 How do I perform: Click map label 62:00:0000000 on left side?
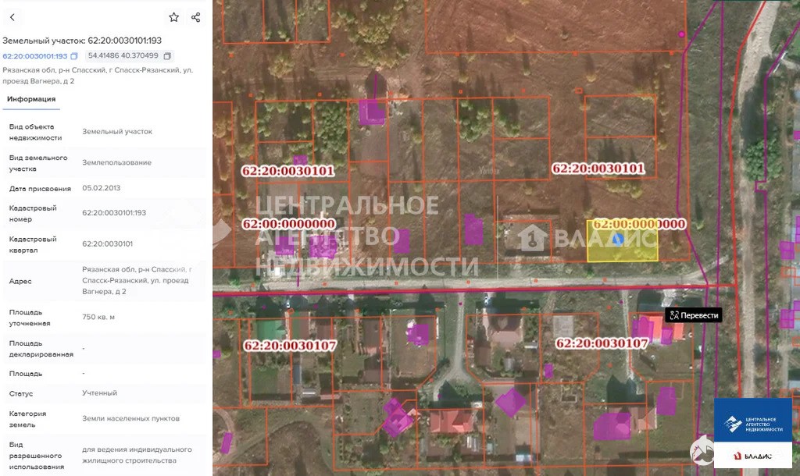(288, 224)
